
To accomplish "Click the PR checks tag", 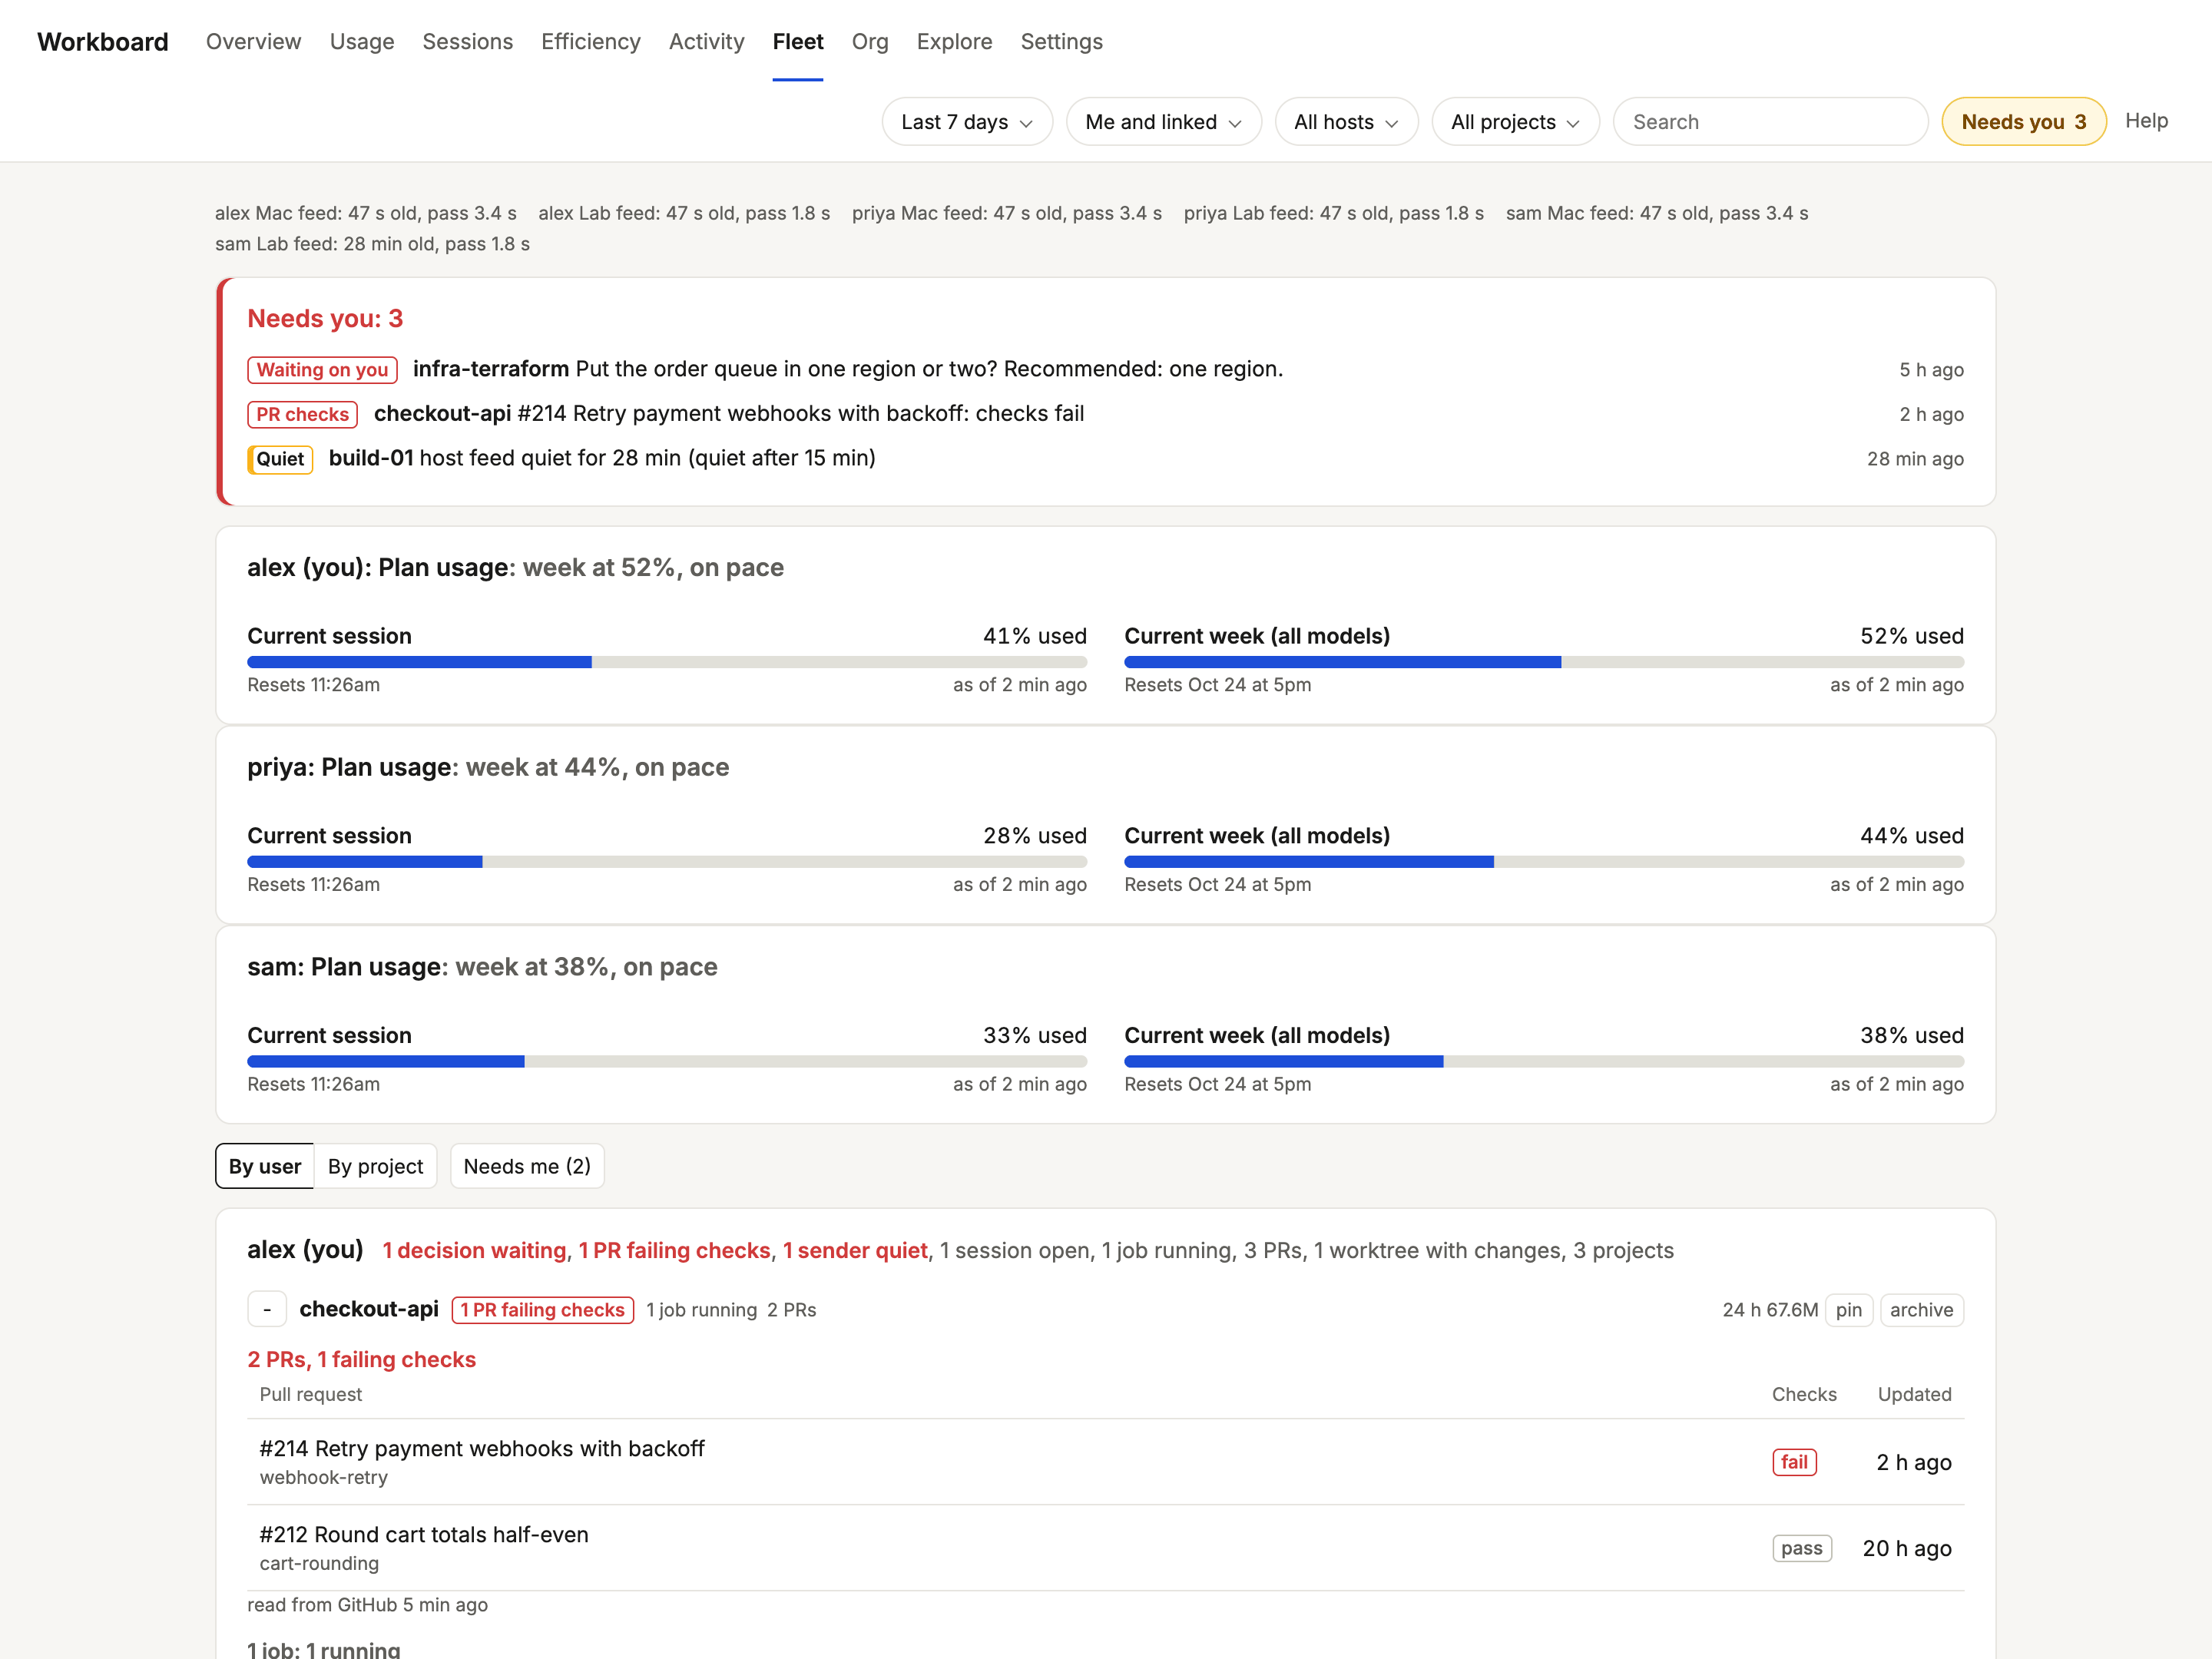I will click(x=302, y=414).
